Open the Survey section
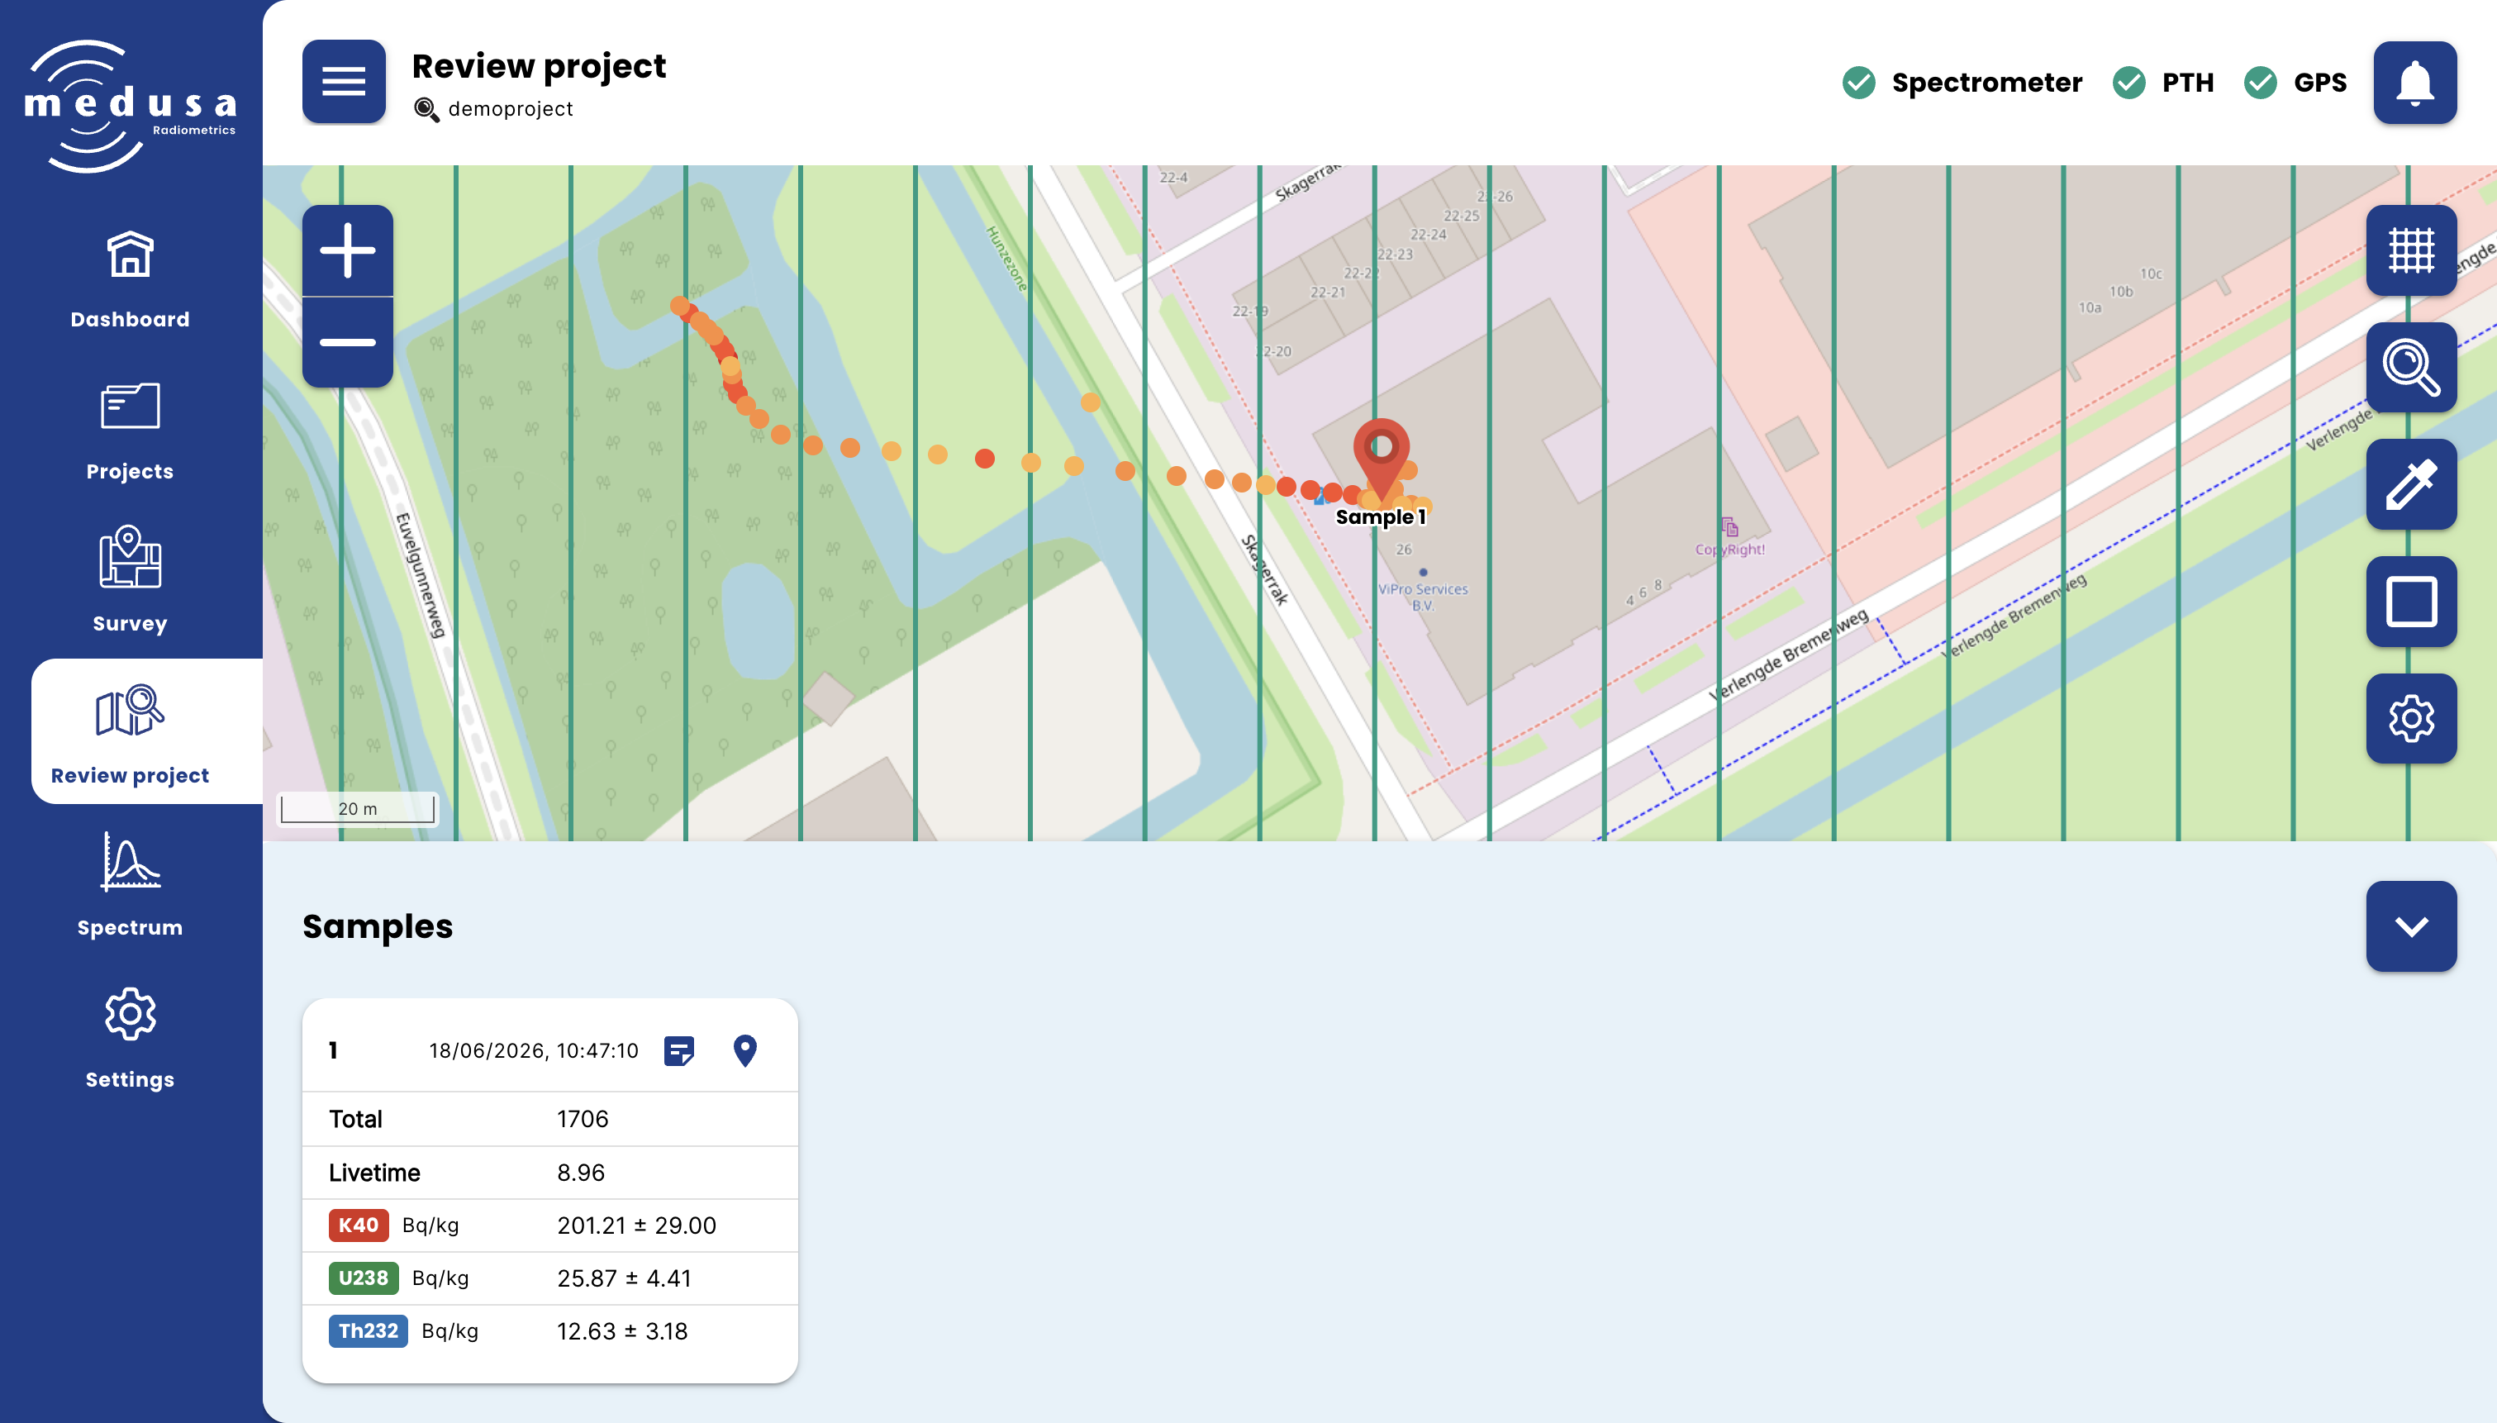The height and width of the screenshot is (1423, 2497). pos(130,582)
